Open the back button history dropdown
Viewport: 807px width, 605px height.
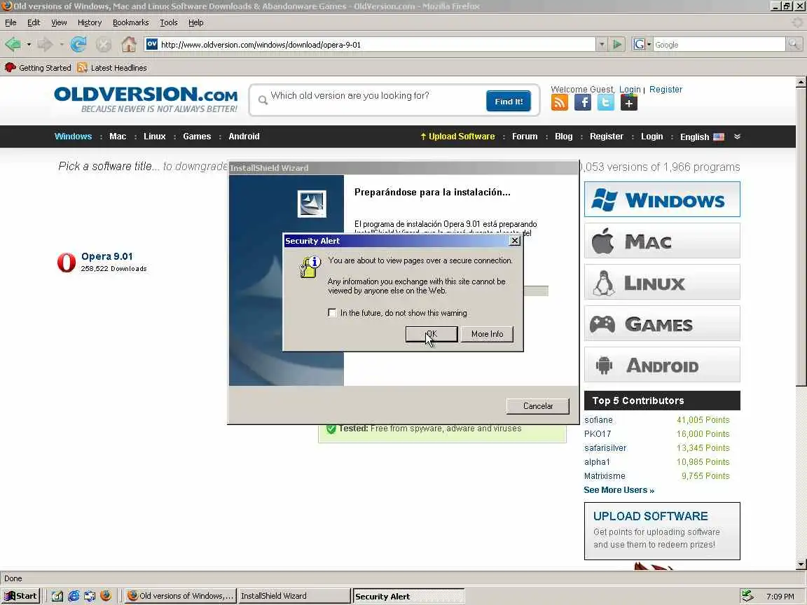pos(29,44)
